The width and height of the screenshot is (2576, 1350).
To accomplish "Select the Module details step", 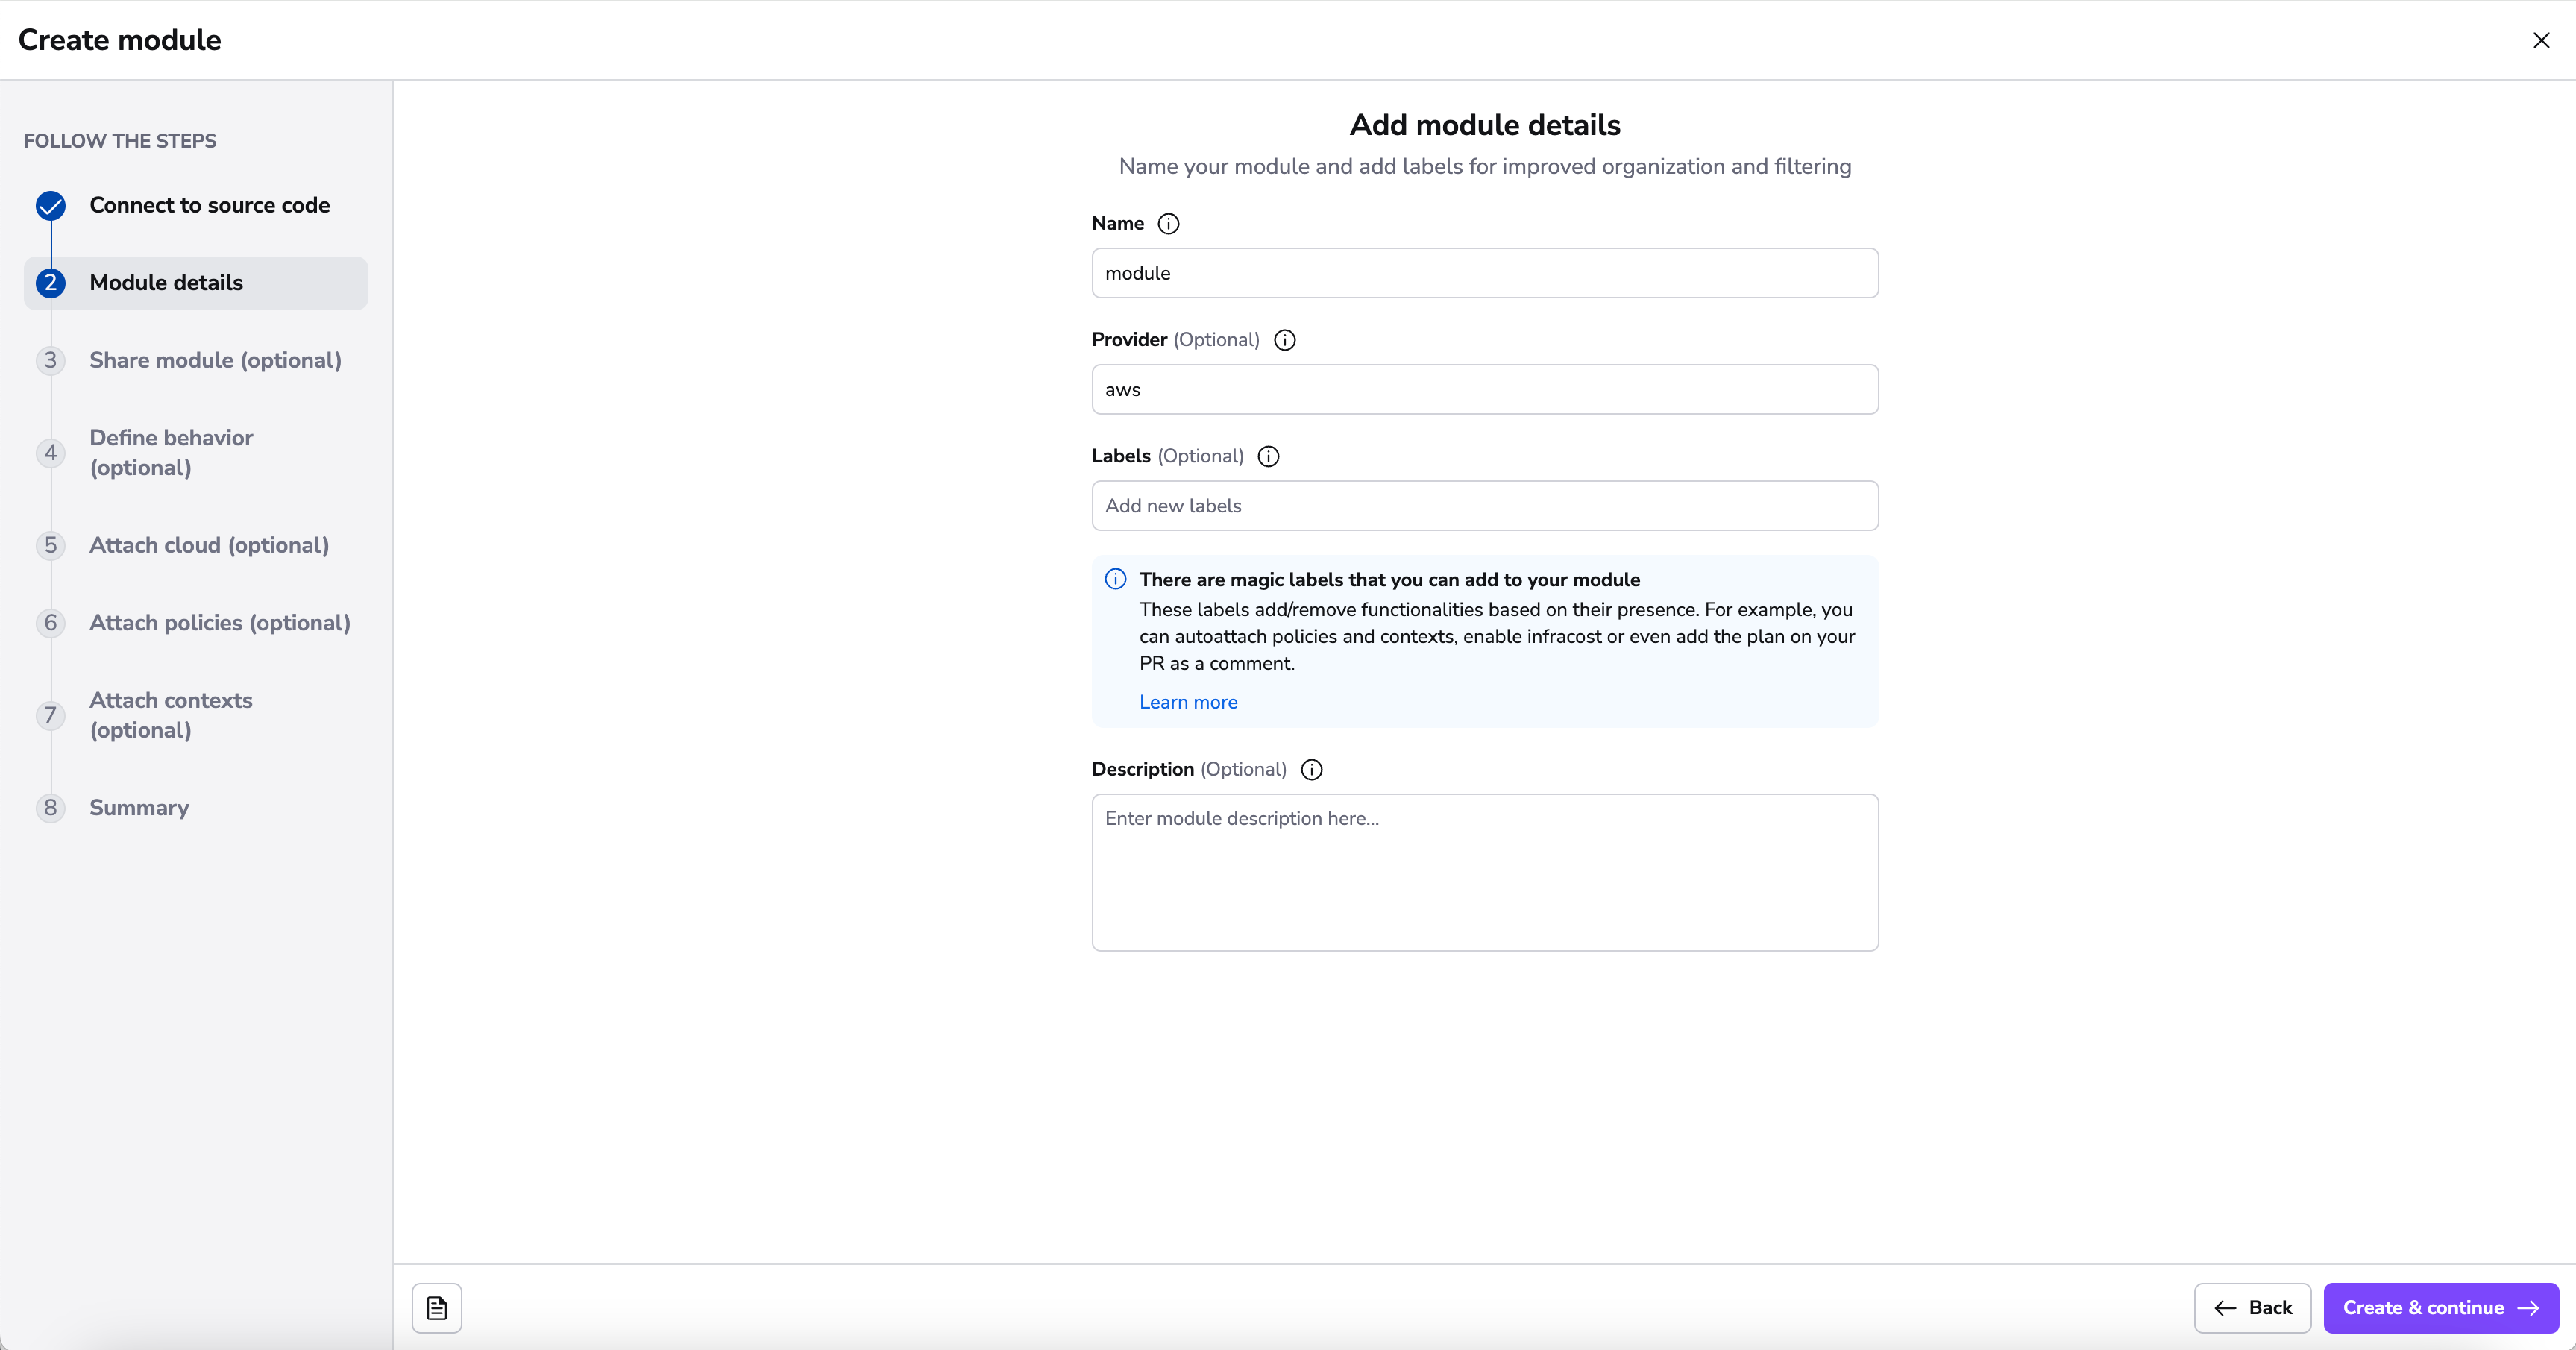I will pos(166,283).
